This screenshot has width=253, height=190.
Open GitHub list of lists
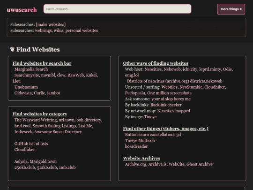[x=31, y=144]
